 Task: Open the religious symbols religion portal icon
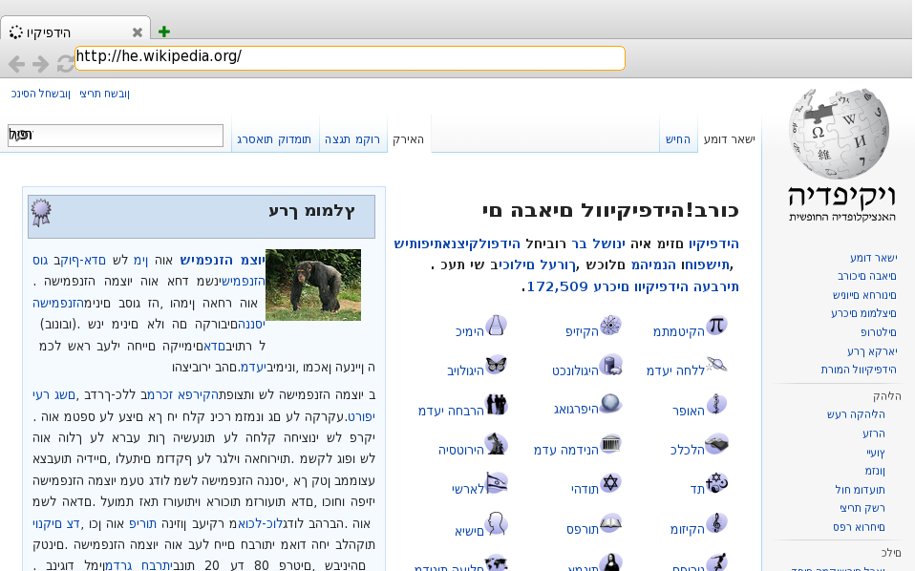(x=716, y=483)
